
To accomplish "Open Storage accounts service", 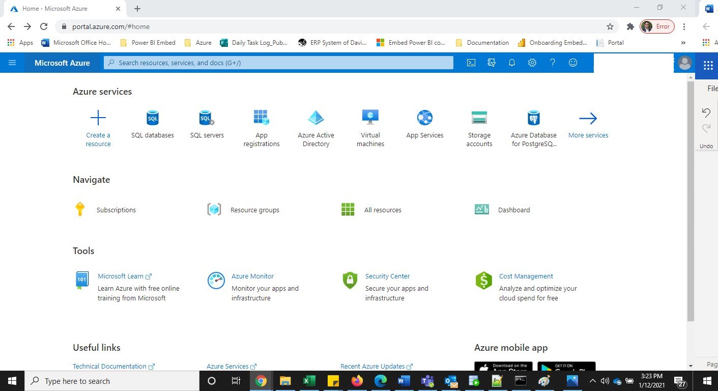I will [479, 128].
